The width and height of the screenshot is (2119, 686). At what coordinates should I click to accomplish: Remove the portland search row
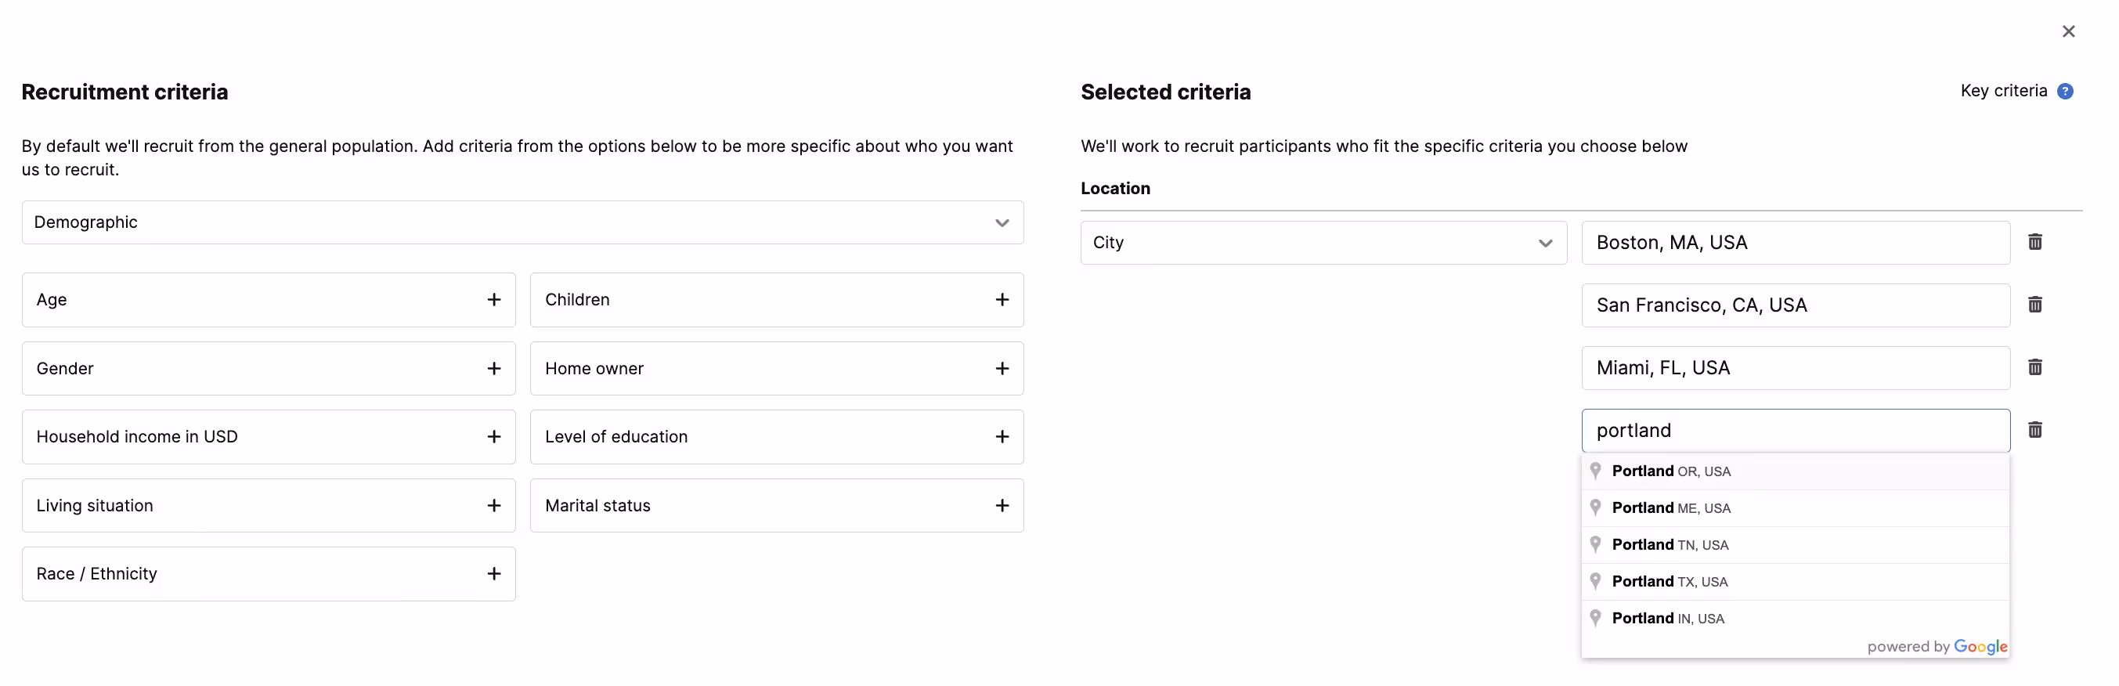point(2034,429)
